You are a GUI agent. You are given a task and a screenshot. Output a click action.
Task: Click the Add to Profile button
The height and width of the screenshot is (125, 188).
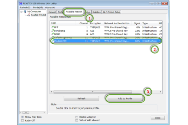pos(125,98)
